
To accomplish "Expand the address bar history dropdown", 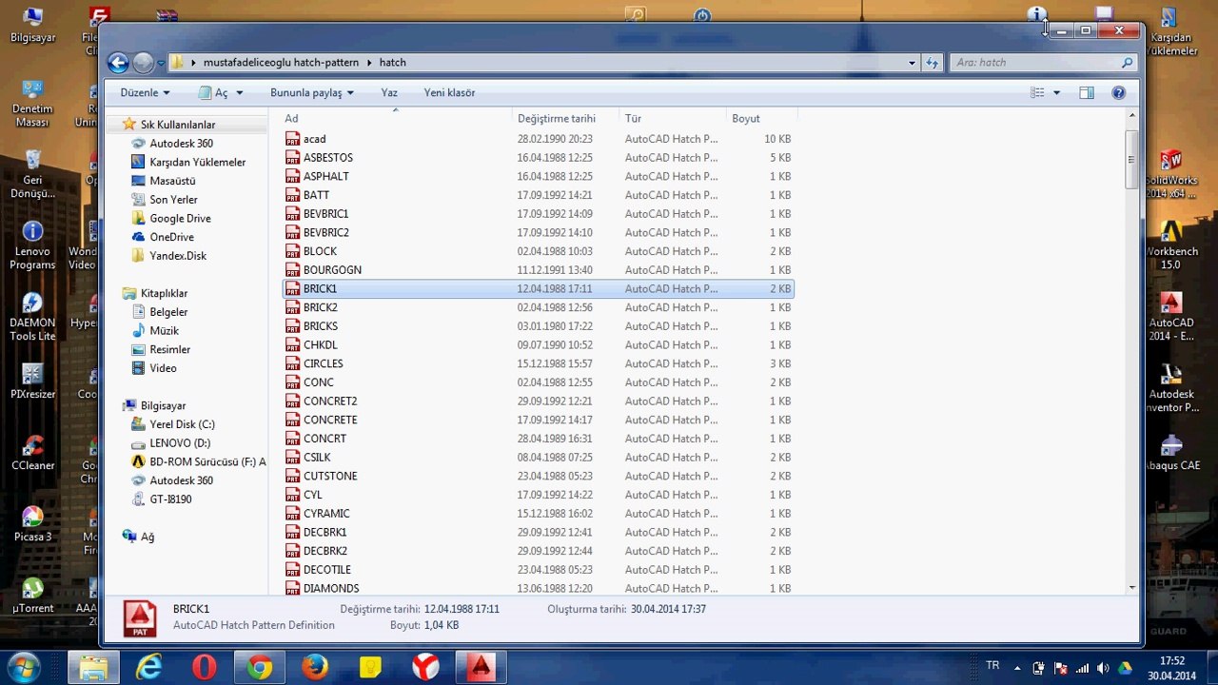I will pos(913,63).
